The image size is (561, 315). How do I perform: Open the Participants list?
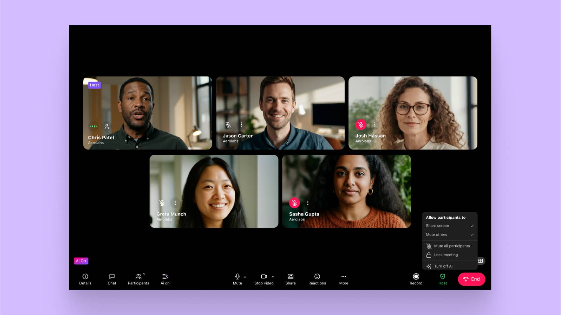(138, 279)
